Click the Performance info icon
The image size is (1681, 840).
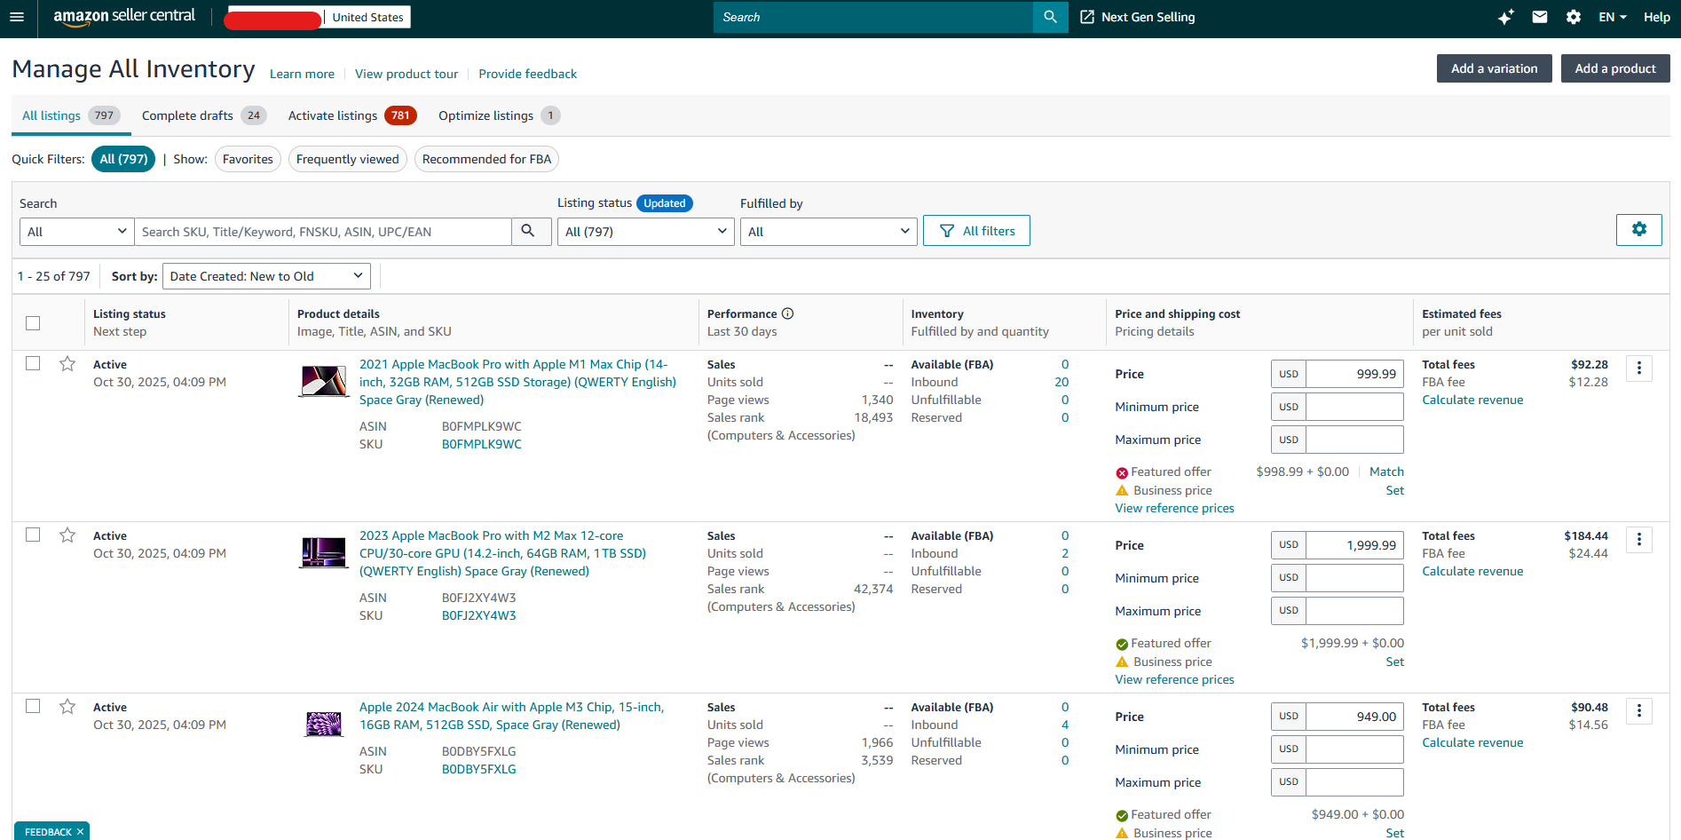coord(787,313)
